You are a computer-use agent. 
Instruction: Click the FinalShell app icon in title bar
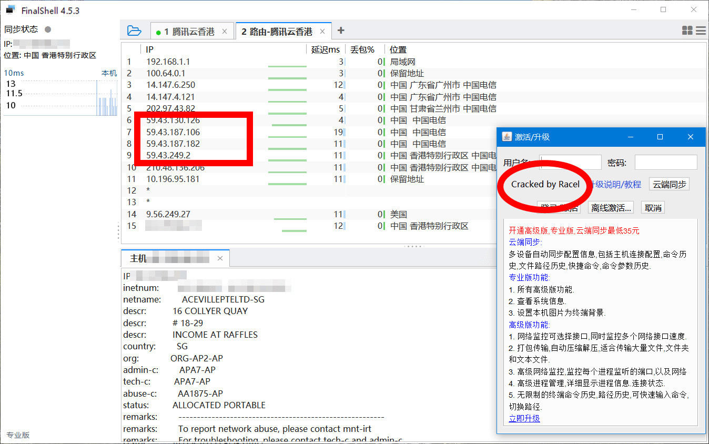pos(11,9)
